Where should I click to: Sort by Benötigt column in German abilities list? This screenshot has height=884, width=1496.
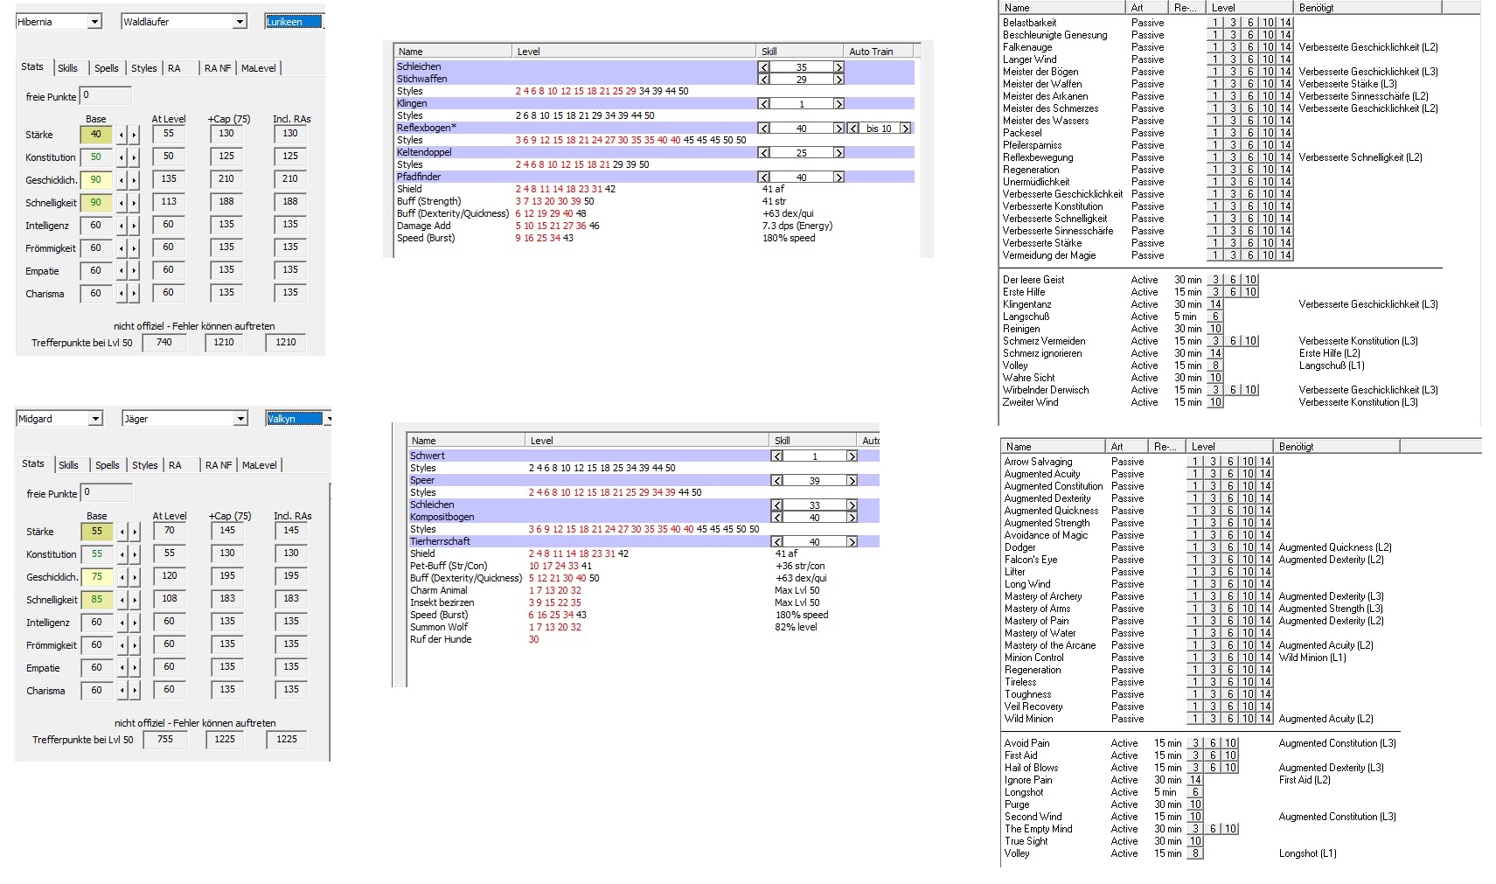[x=1367, y=8]
